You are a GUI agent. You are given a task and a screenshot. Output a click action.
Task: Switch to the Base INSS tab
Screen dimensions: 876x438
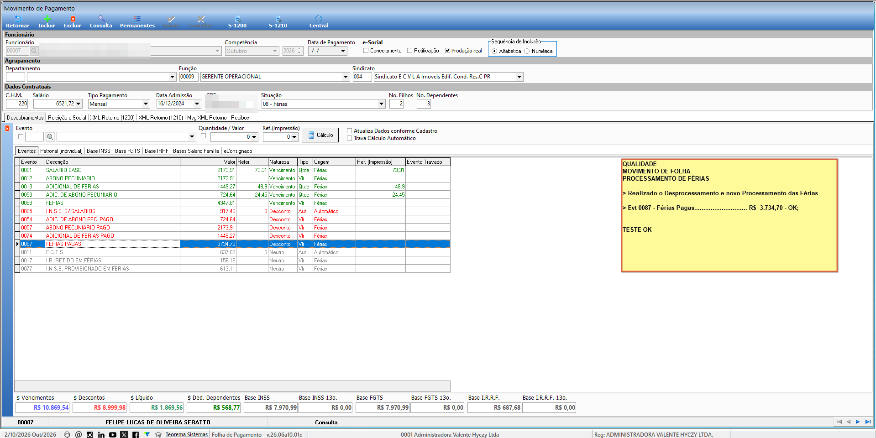coord(99,151)
